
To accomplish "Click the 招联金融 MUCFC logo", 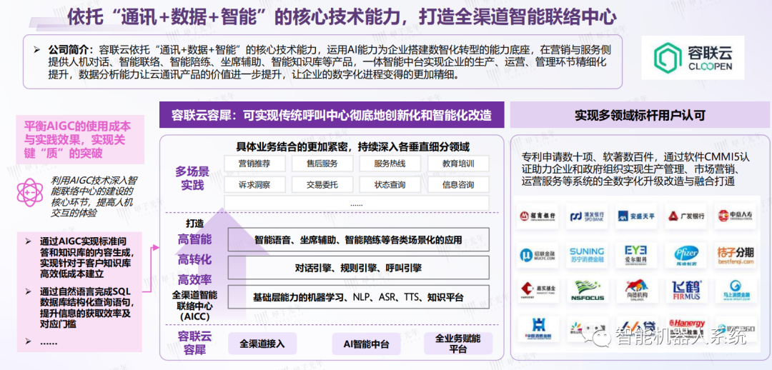I will click(x=538, y=254).
